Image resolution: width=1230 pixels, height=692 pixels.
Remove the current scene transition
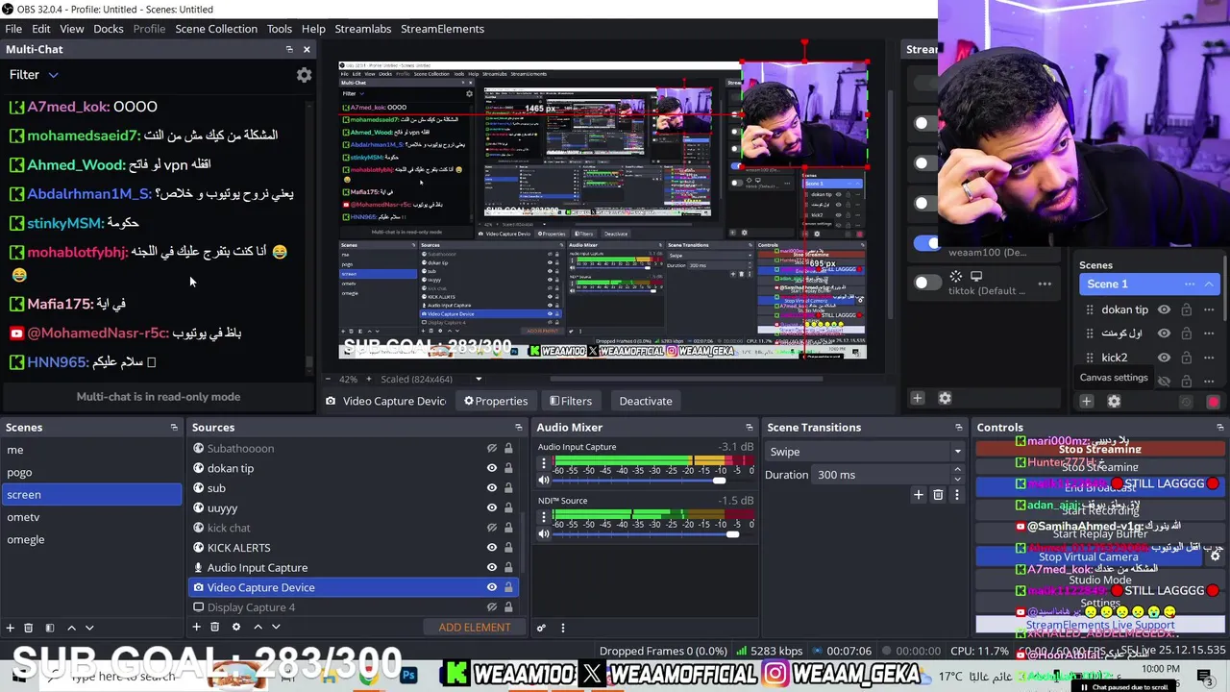[x=938, y=494]
